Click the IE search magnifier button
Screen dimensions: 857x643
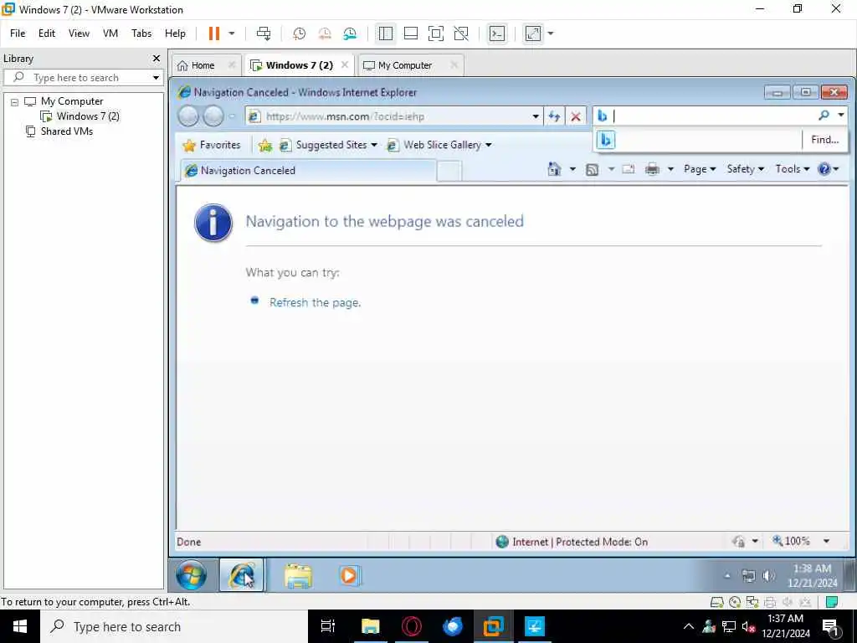pos(824,116)
